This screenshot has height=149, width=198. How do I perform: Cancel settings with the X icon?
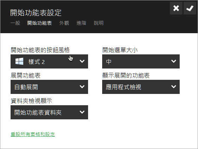click(176, 8)
